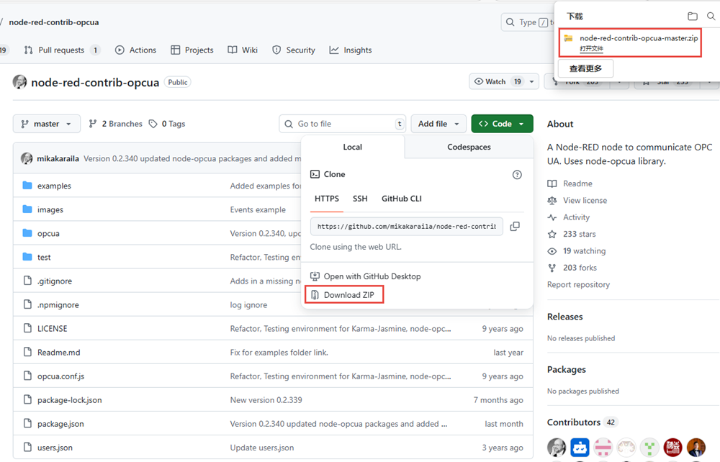Viewport: 720px width, 462px height.
Task: Open the Insights tab
Action: point(351,50)
